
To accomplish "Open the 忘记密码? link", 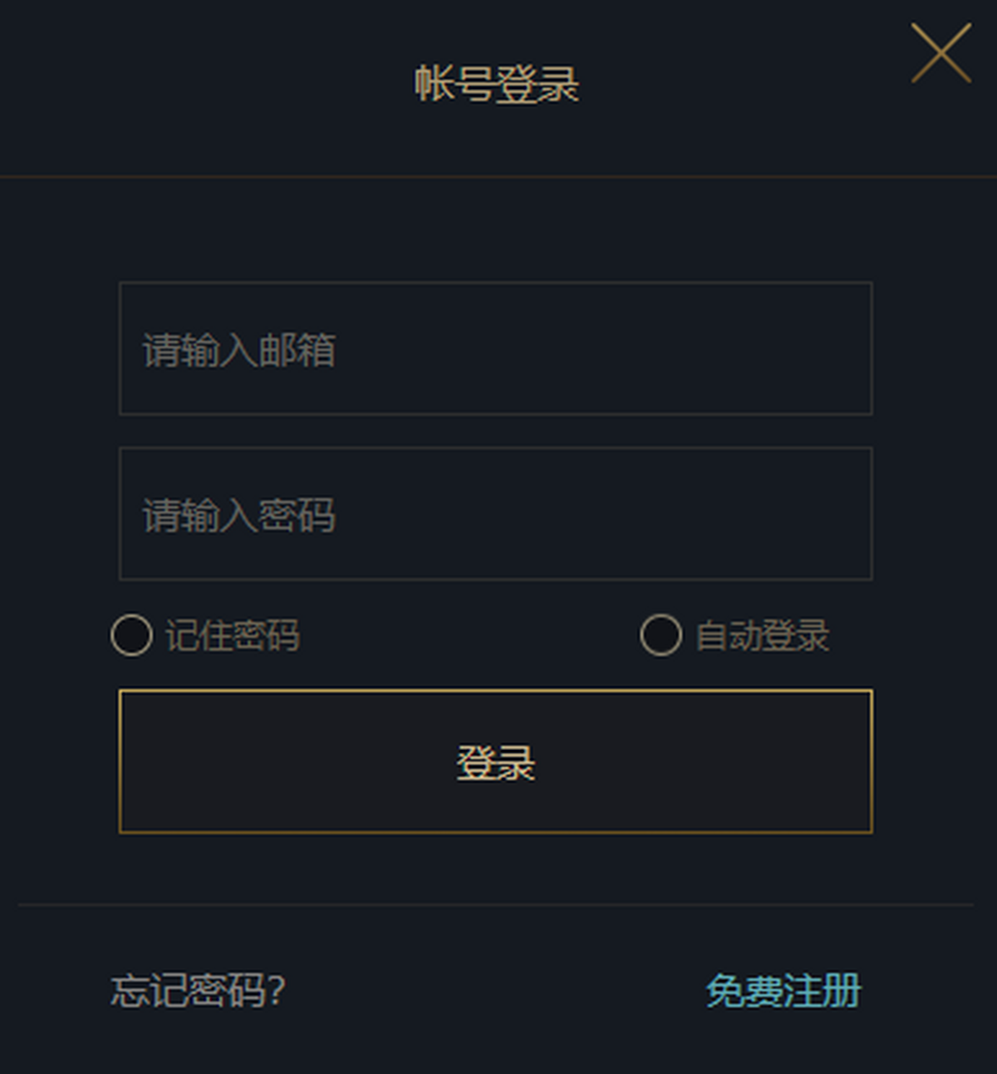I will tap(198, 990).
